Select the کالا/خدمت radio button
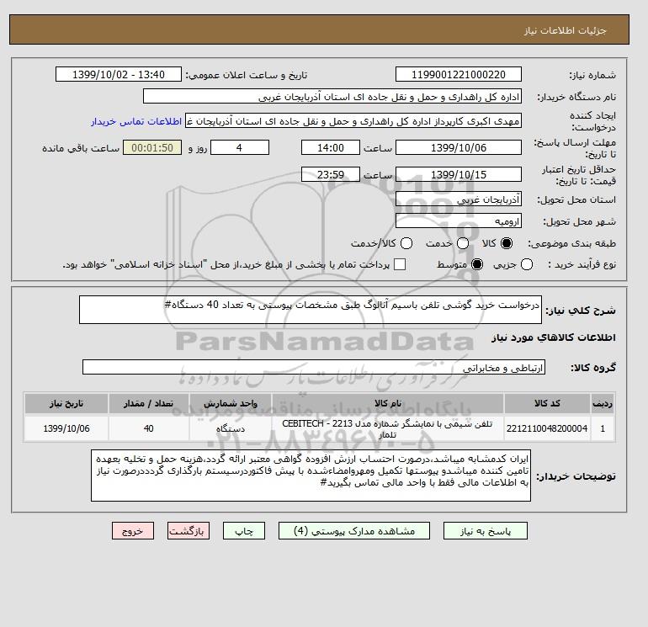The image size is (648, 627). pyautogui.click(x=406, y=243)
